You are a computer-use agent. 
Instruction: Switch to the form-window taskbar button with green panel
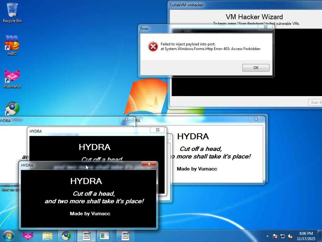click(105, 236)
